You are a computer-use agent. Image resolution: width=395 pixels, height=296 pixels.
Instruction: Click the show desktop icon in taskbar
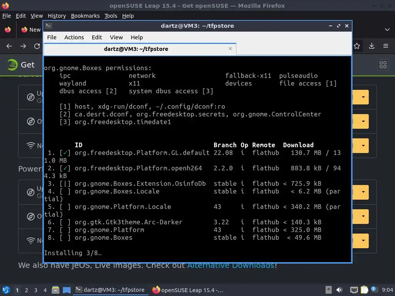click(67, 290)
